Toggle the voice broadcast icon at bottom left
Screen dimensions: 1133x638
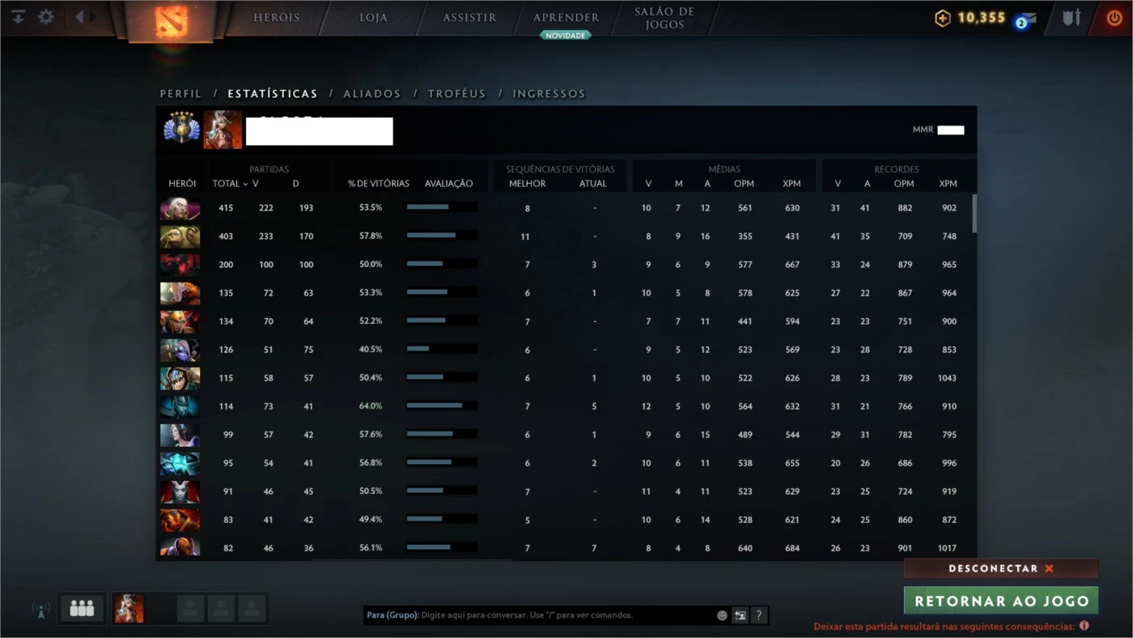40,609
